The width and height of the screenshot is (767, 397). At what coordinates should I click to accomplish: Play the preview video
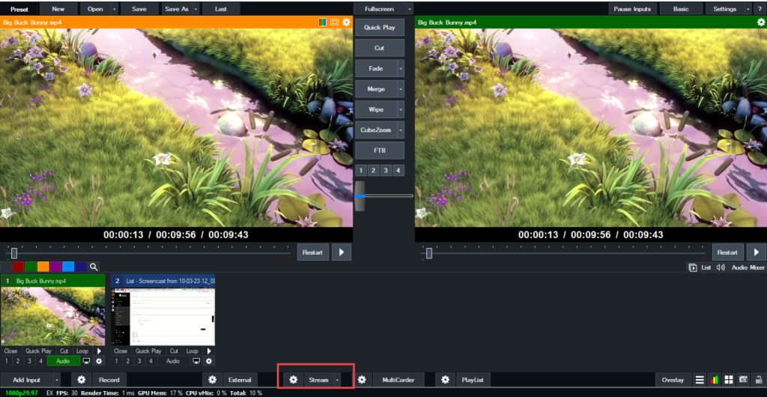(x=342, y=252)
